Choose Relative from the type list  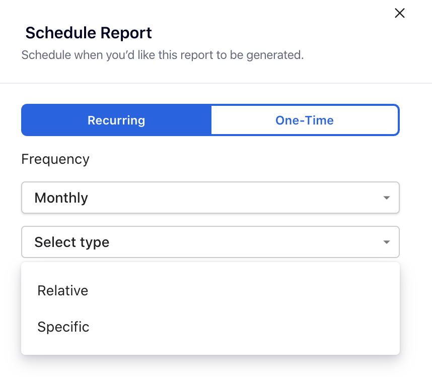63,291
